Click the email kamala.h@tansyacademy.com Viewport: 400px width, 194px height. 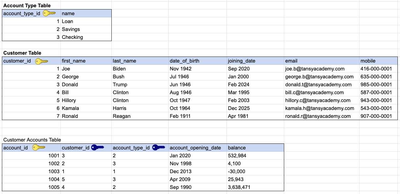point(320,108)
